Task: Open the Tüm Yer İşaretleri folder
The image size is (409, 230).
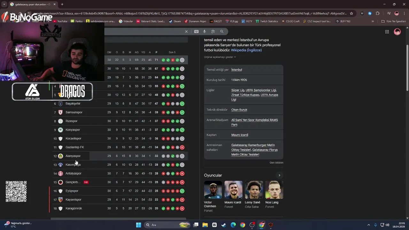Action: point(393,21)
